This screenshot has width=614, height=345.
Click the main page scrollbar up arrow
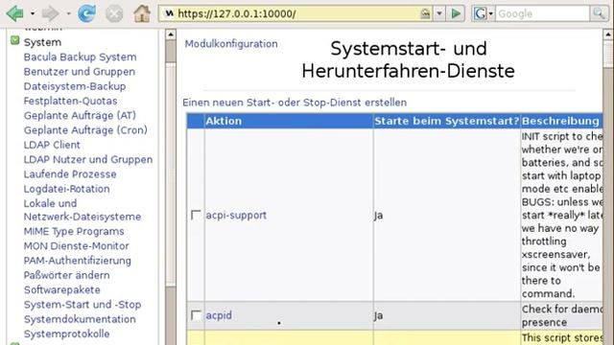(x=608, y=34)
